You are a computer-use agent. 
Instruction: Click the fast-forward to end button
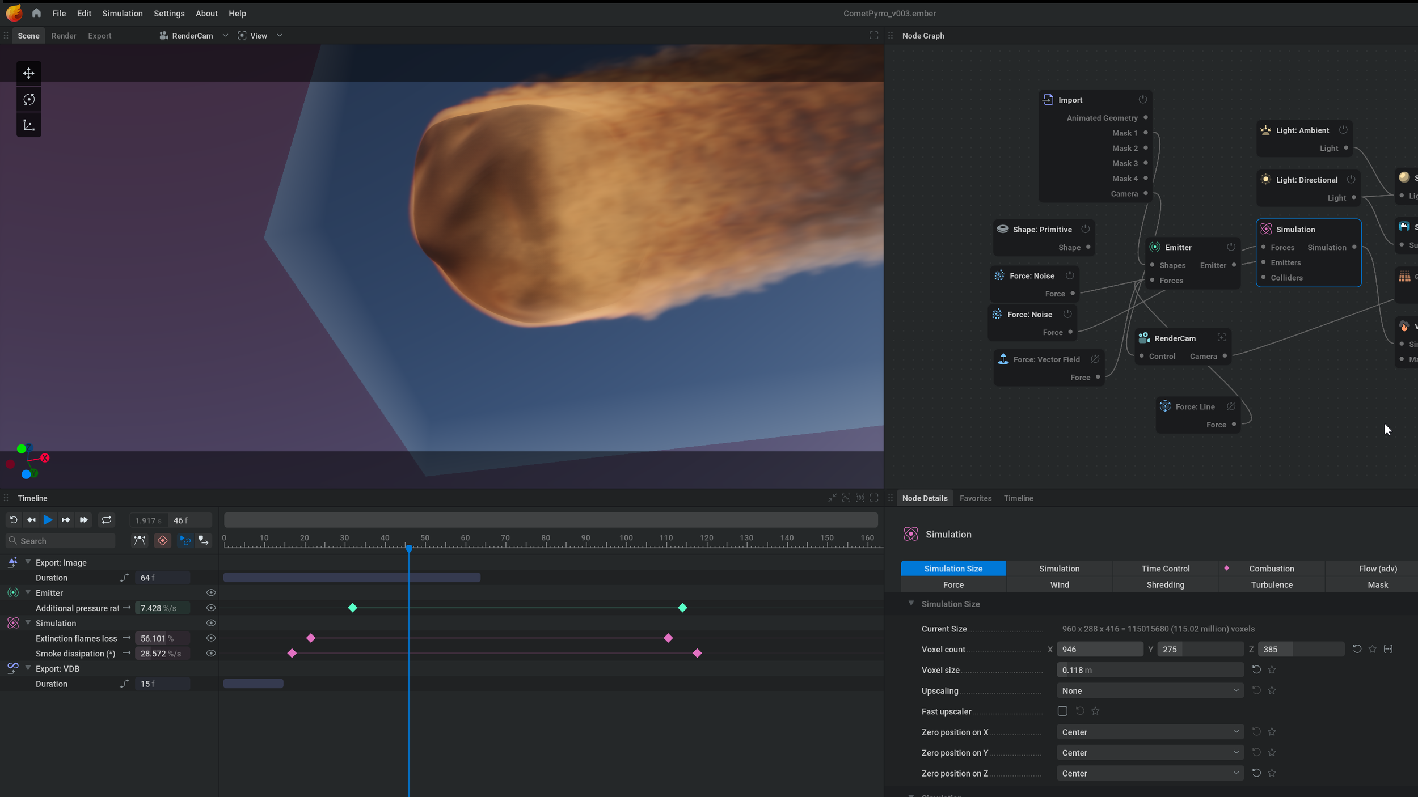(83, 520)
